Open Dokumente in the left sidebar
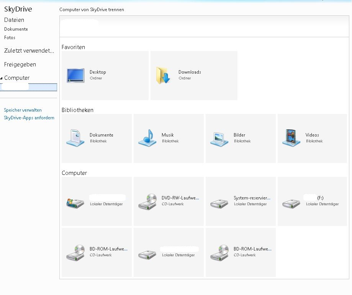 pos(16,29)
